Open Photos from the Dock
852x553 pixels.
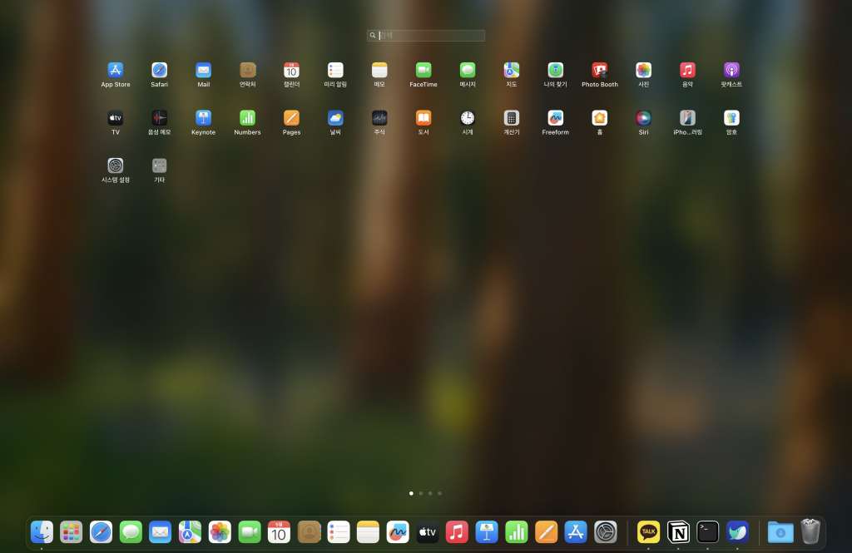(220, 532)
